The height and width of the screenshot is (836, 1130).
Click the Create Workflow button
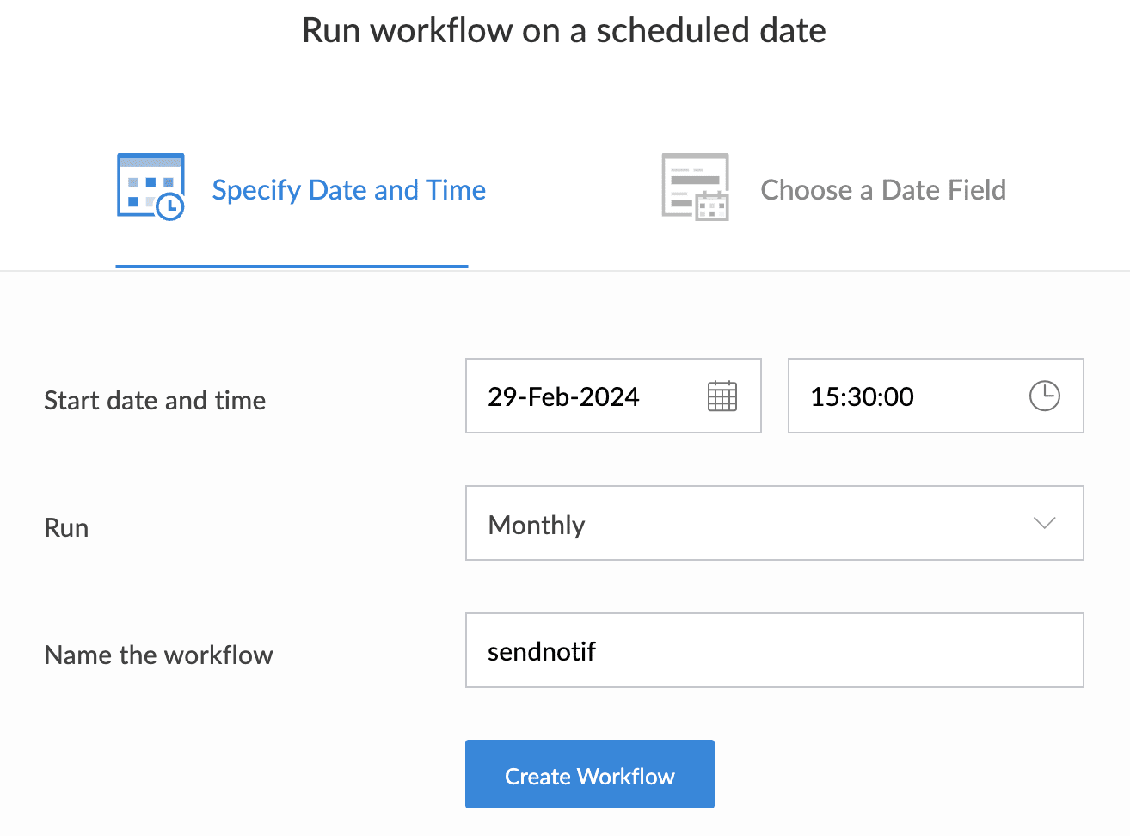point(589,774)
